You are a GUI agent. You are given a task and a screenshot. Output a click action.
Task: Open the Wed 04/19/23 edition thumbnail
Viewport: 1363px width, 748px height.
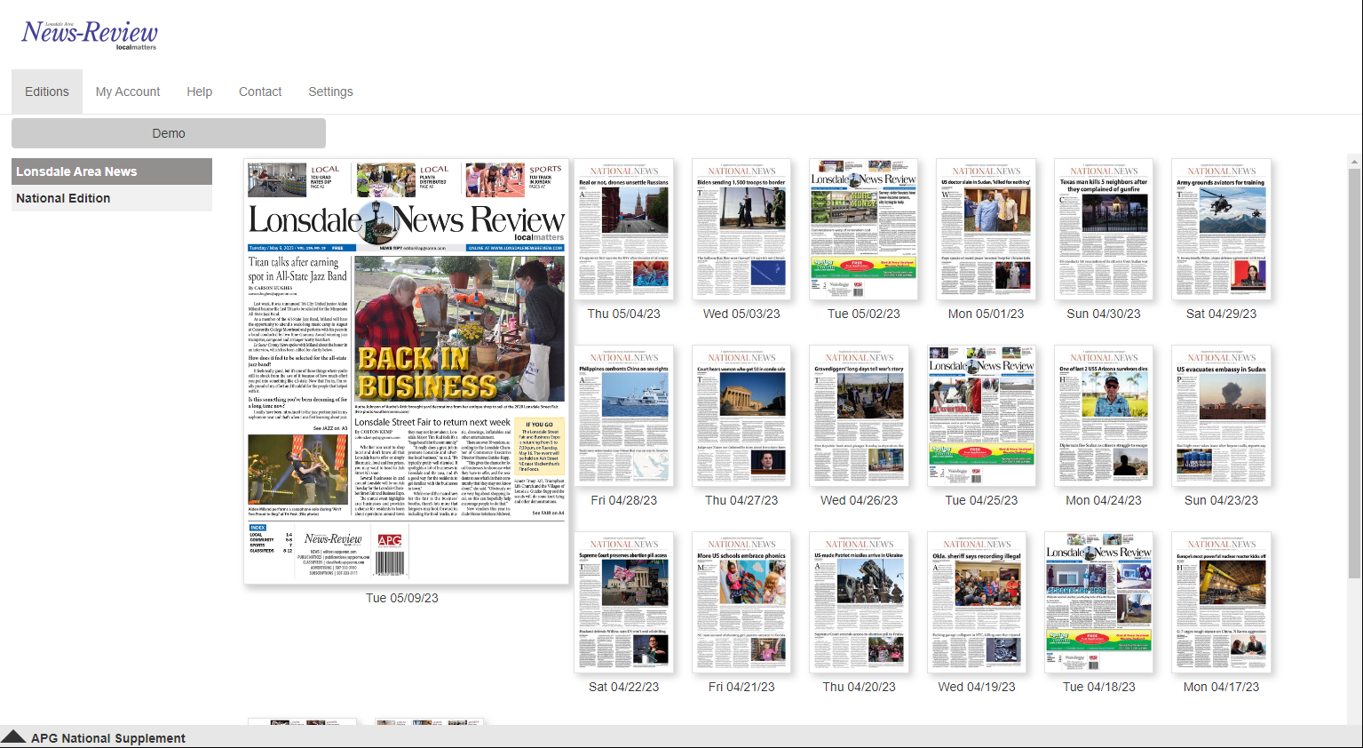977,602
